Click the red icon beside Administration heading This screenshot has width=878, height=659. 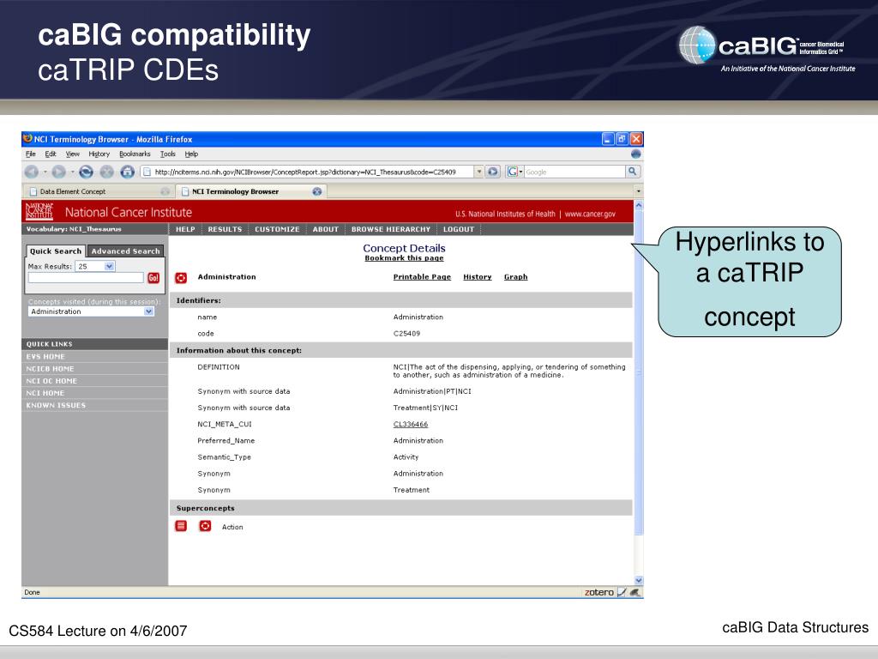click(x=181, y=277)
